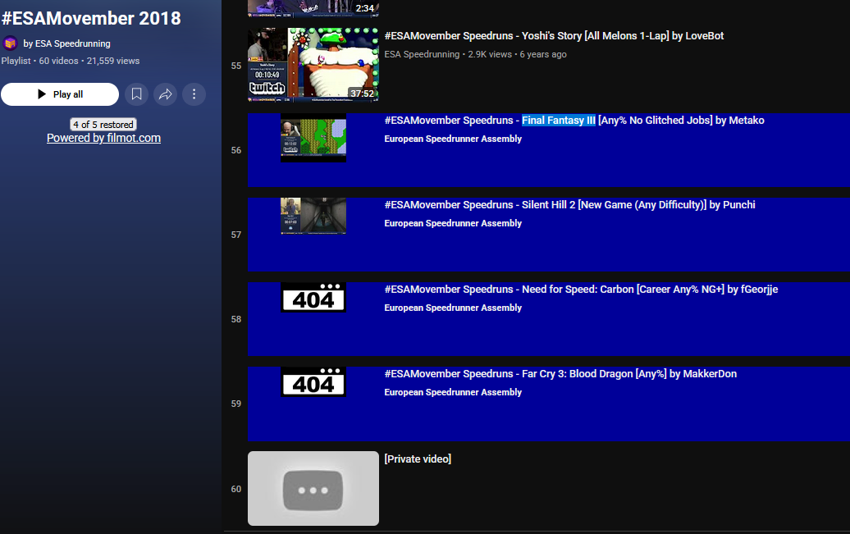This screenshot has width=850, height=534.
Task: Click playlist stats '60 videos · 21,559 views'
Action: [89, 61]
